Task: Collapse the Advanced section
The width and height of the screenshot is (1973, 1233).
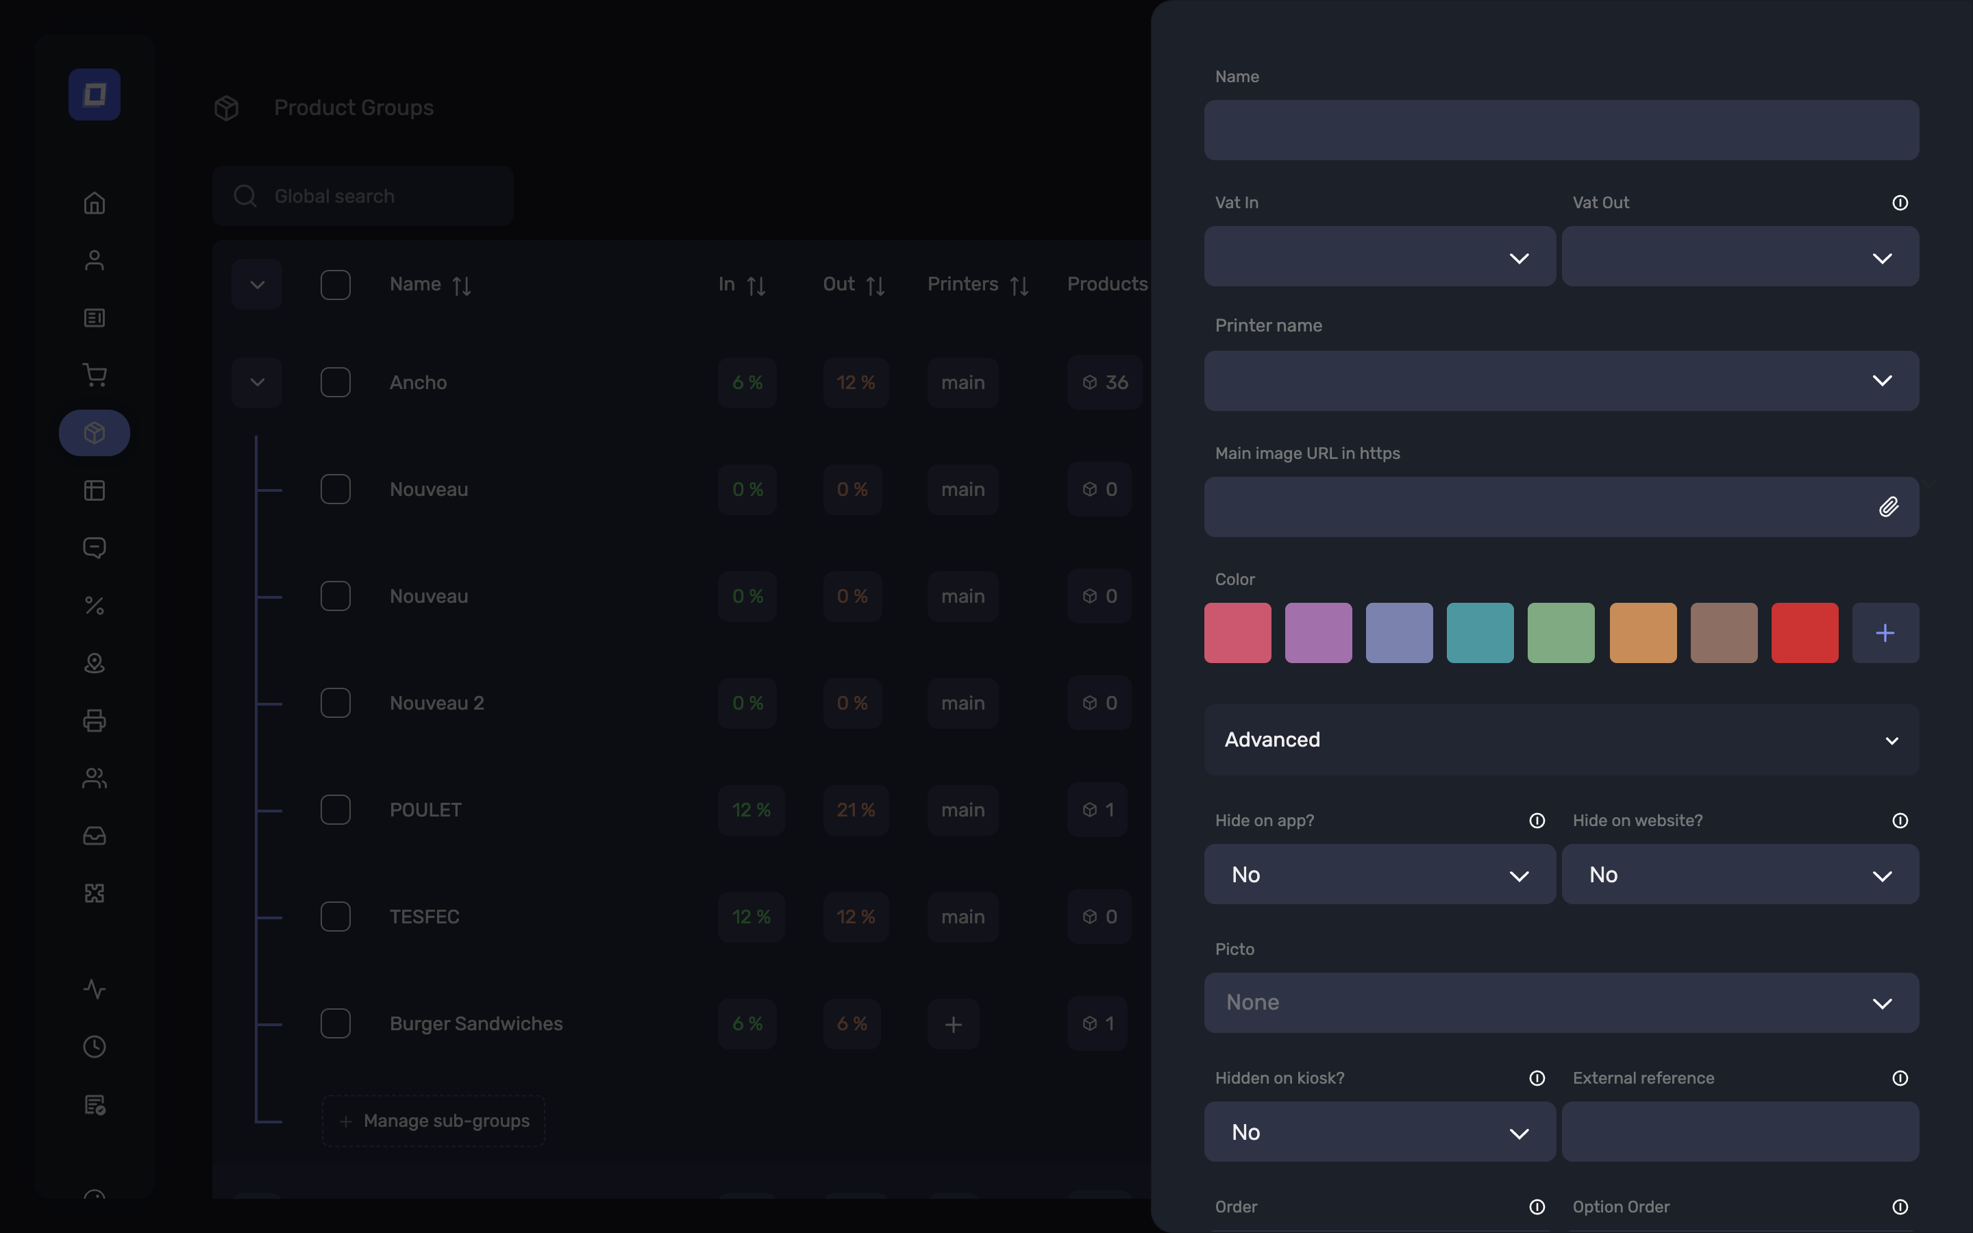Action: click(1561, 740)
